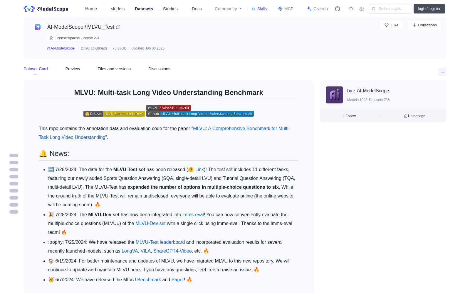Click the '2,496 downloads' text
The height and width of the screenshot is (293, 470).
94,48
